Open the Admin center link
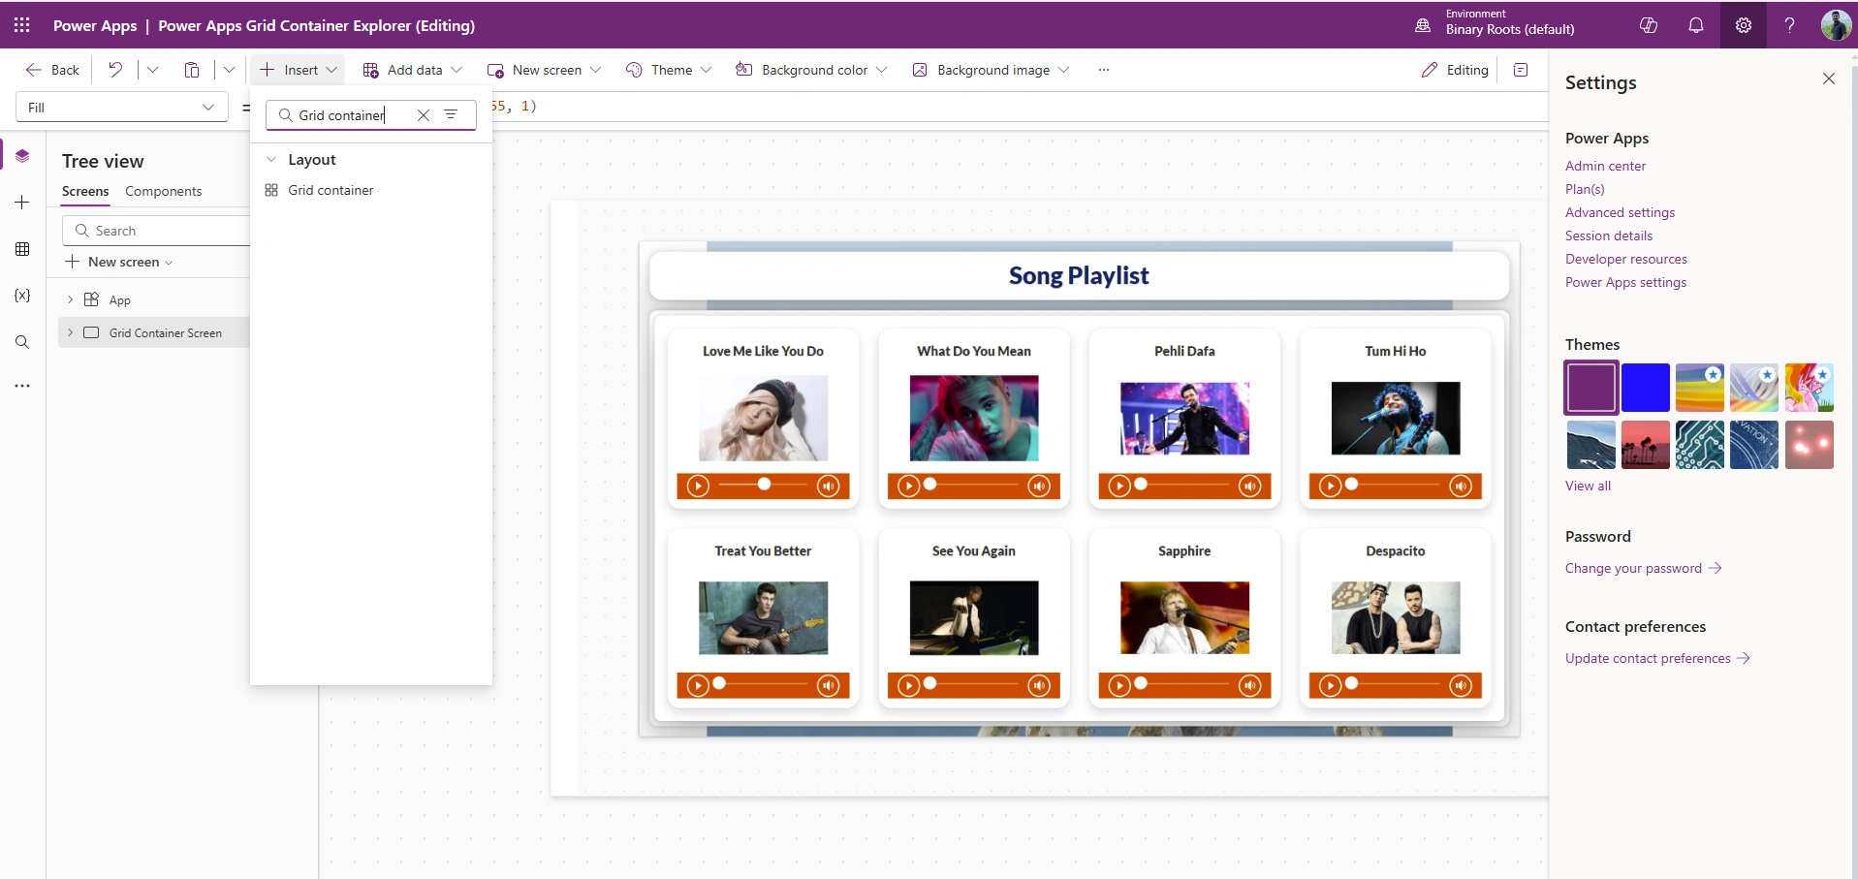This screenshot has width=1858, height=879. [x=1605, y=166]
